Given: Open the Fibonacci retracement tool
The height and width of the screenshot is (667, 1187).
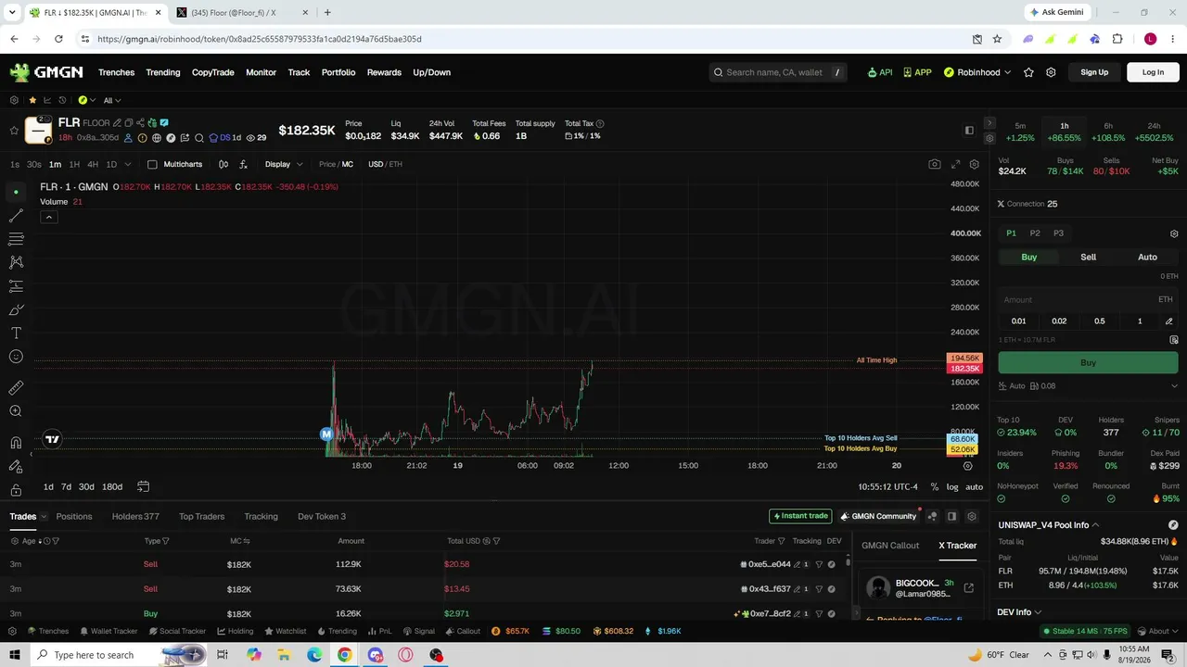Looking at the screenshot, I should click(16, 239).
